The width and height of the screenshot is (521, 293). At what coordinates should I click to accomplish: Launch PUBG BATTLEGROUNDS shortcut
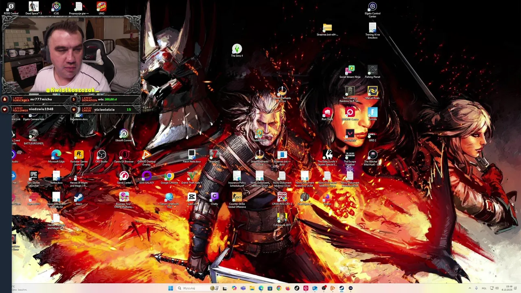[34, 137]
